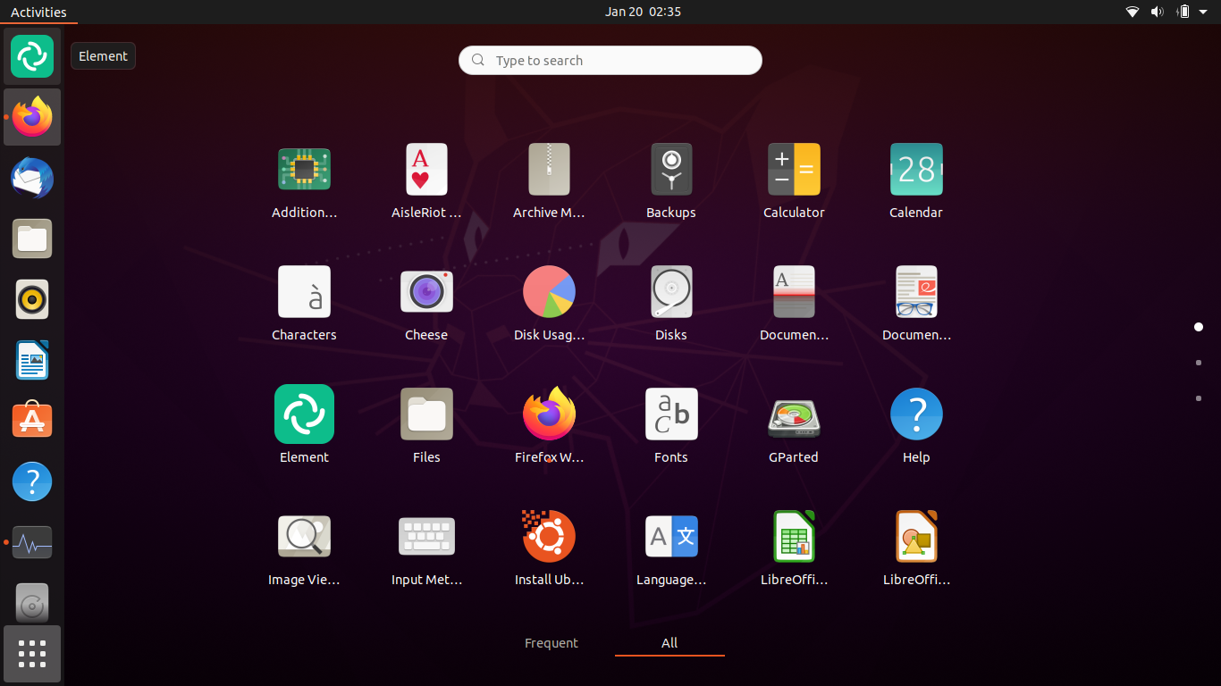This screenshot has width=1221, height=686.
Task: Switch to Firefox in the dock
Action: click(x=32, y=117)
